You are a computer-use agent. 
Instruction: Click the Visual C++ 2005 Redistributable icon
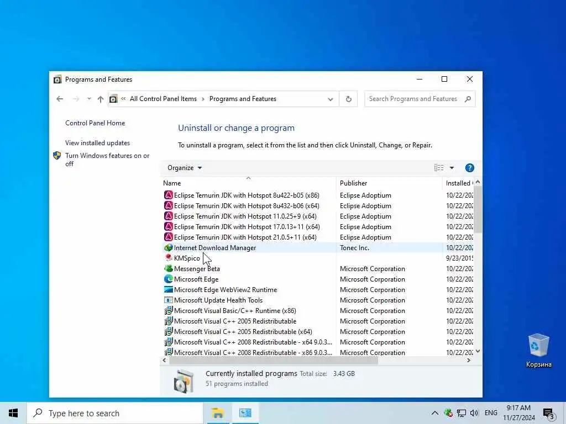(x=168, y=321)
